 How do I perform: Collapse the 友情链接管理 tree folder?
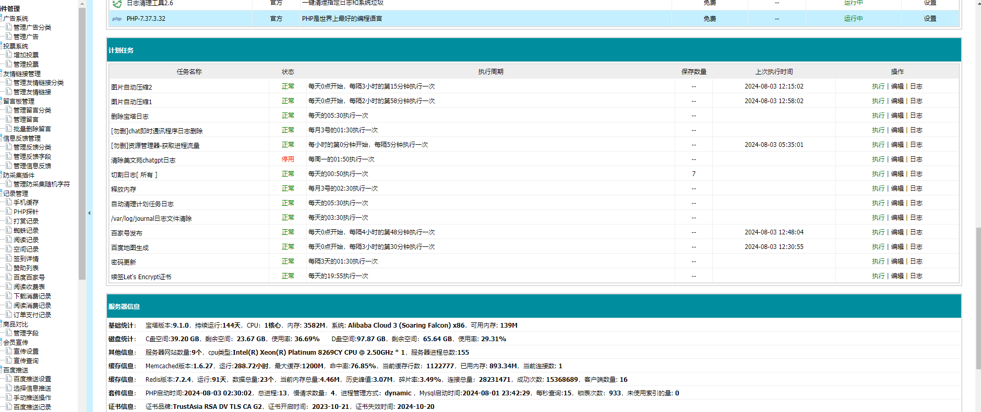(x=1, y=73)
